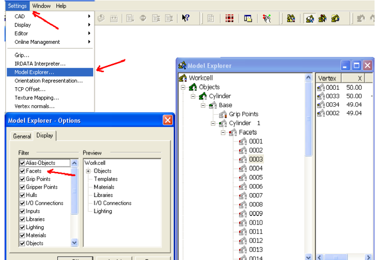This screenshot has width=380, height=260.
Task: Click the Base node icon in tree
Action: coord(213,105)
